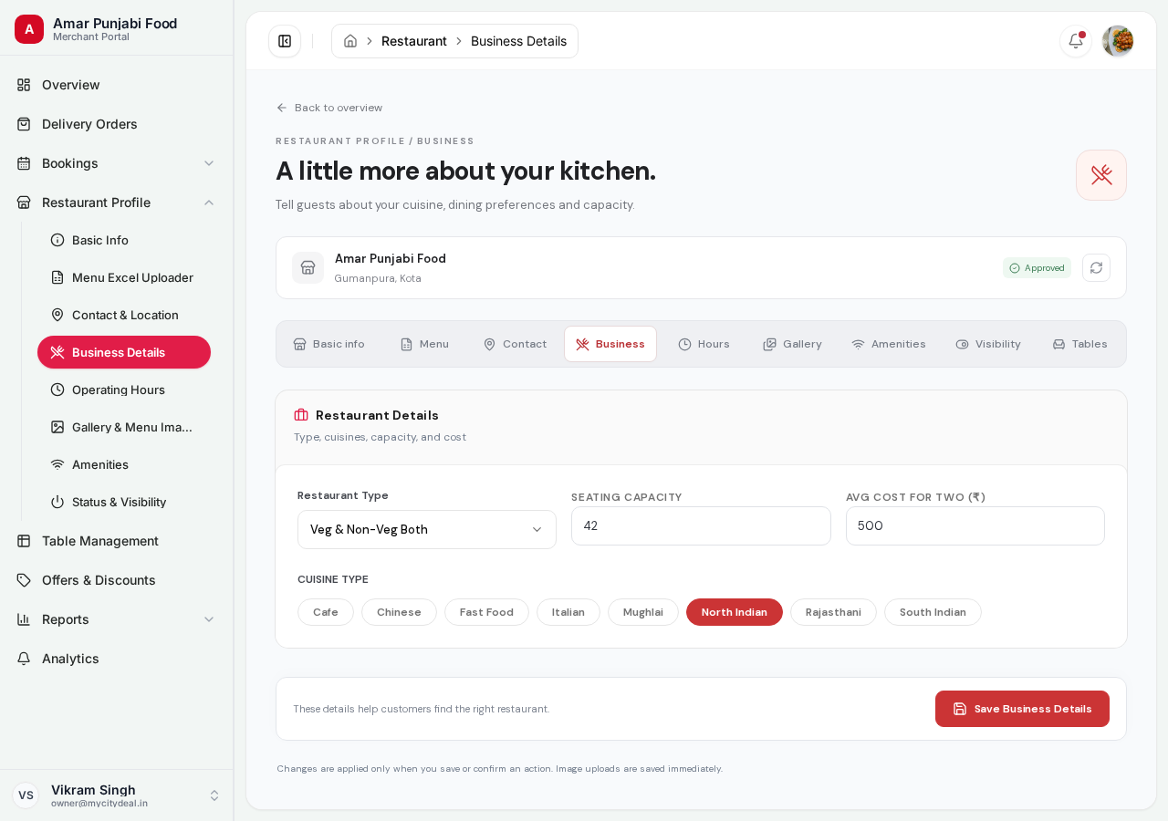Open Basic Info submenu item

point(124,240)
